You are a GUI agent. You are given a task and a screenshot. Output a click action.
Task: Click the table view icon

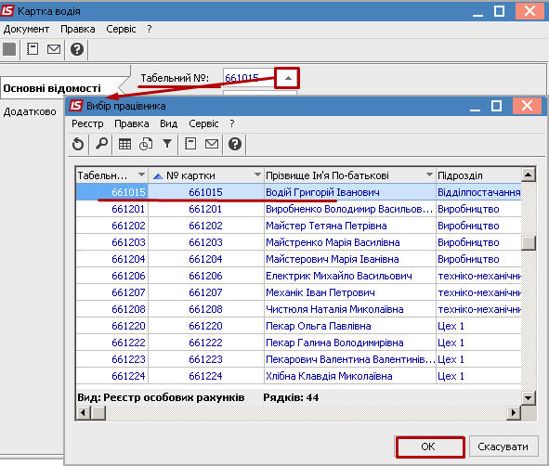pos(124,144)
